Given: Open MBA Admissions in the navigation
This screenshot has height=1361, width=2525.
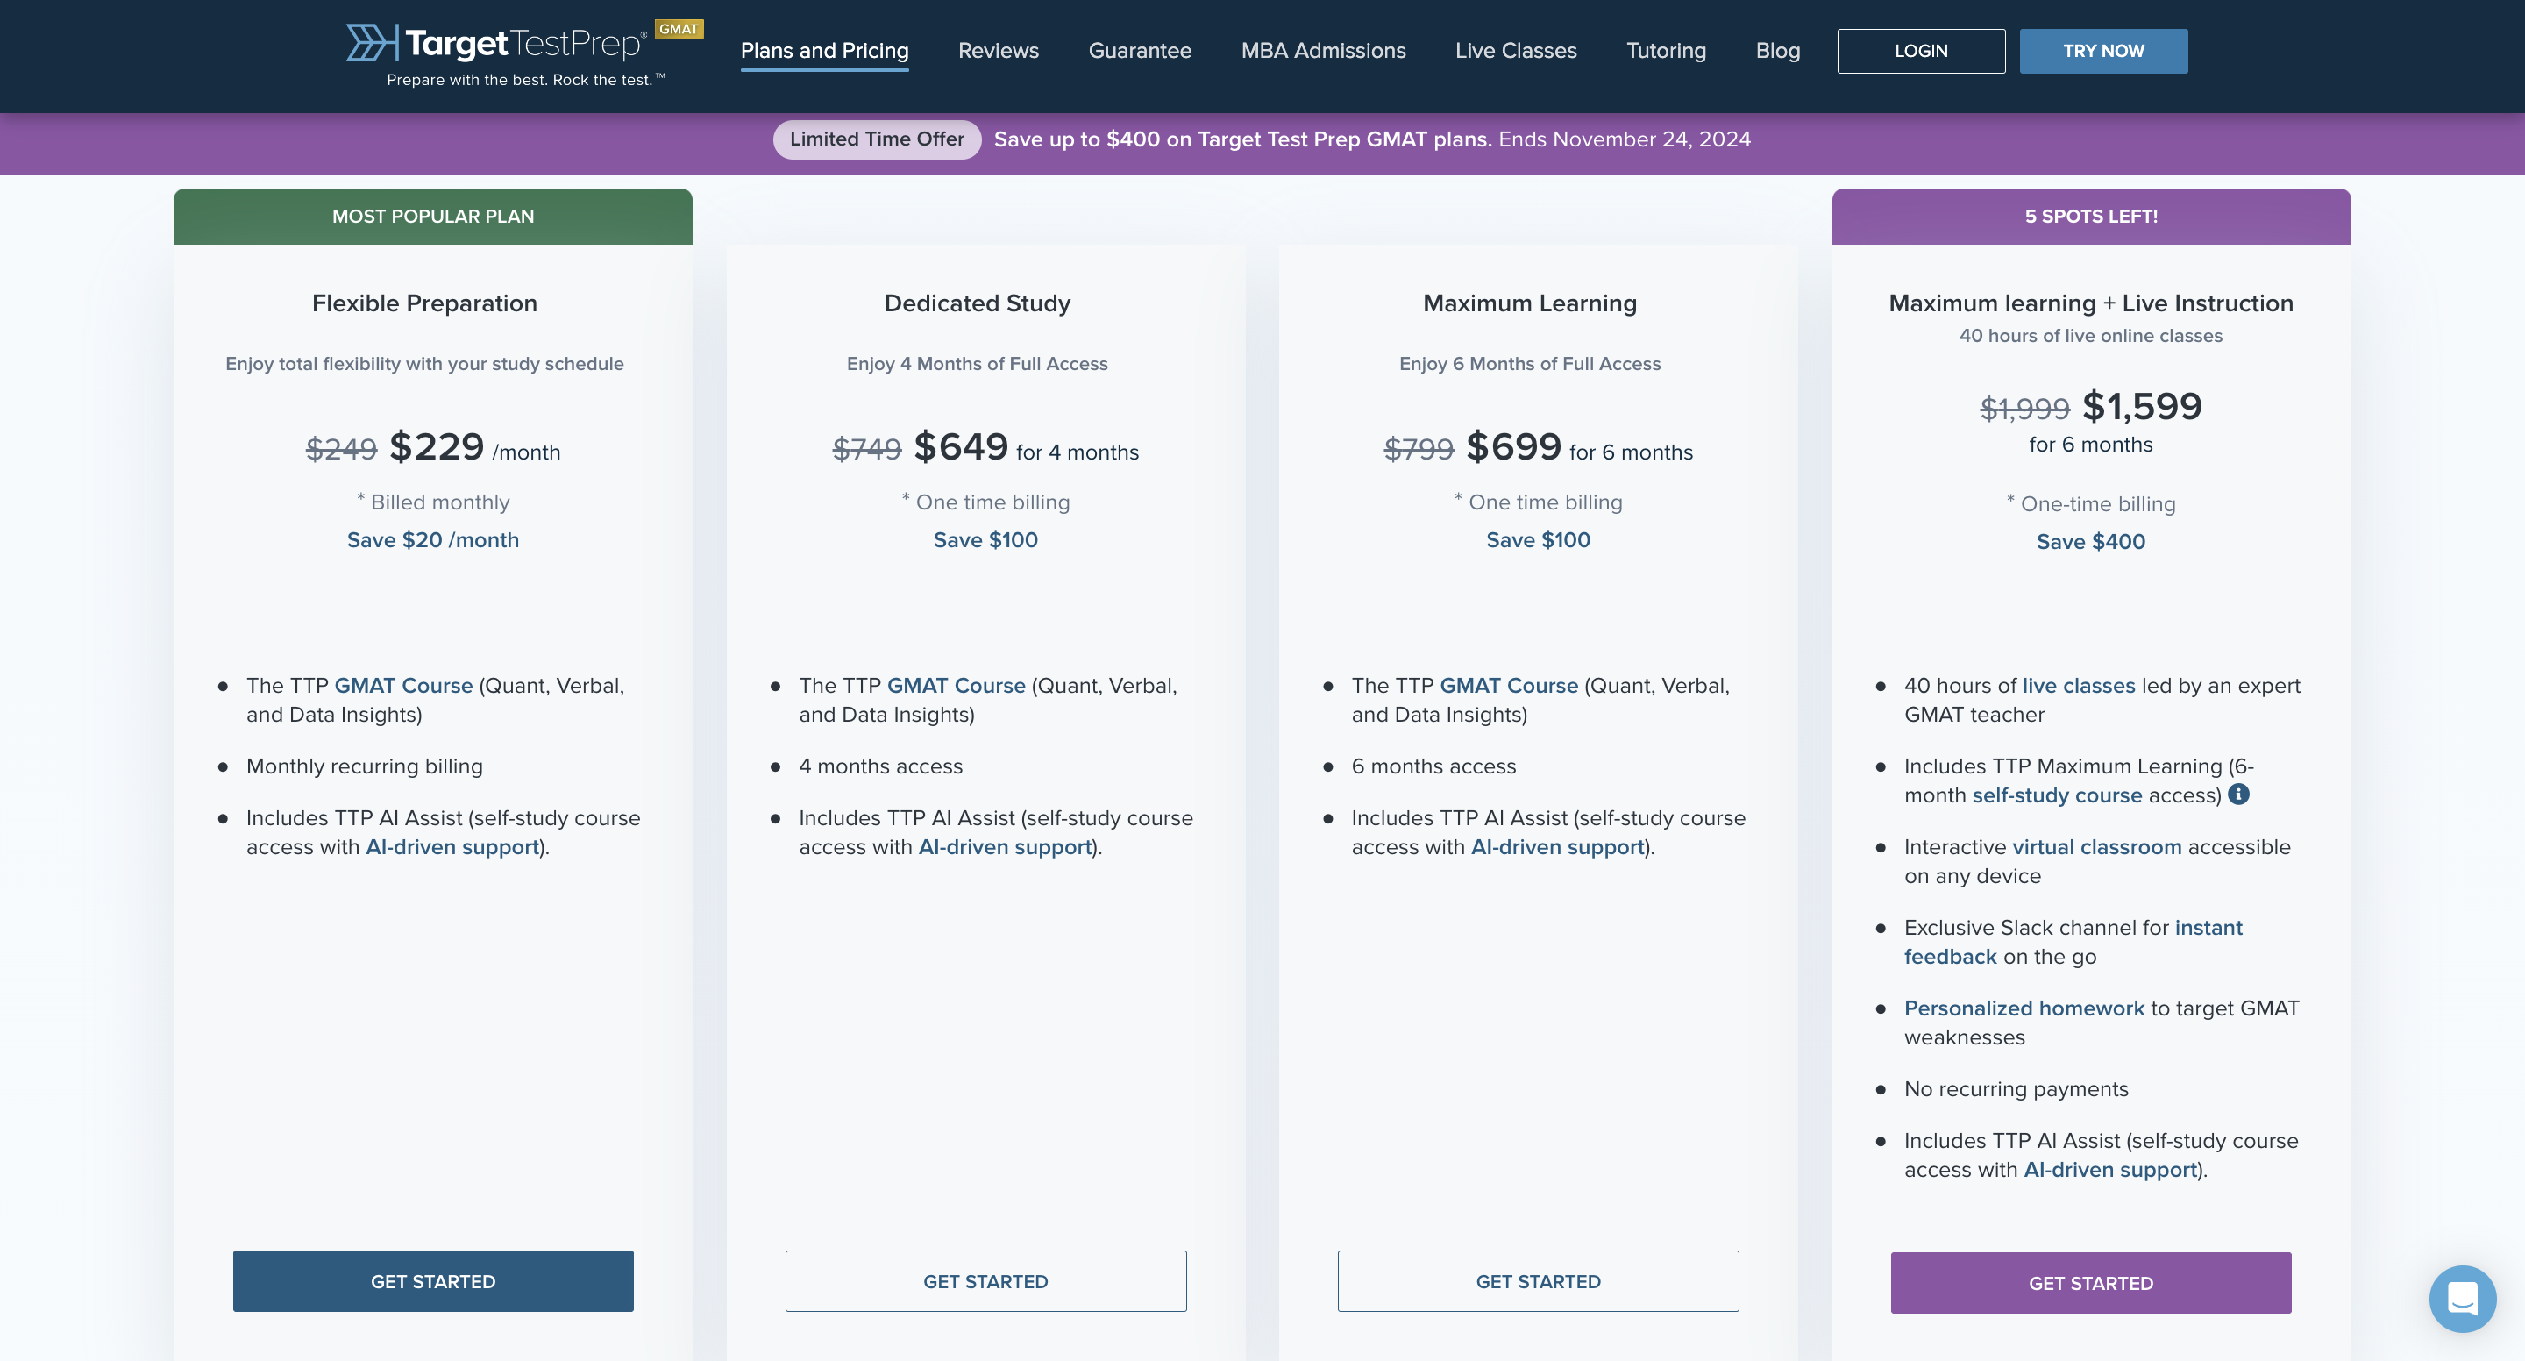Looking at the screenshot, I should pos(1322,51).
